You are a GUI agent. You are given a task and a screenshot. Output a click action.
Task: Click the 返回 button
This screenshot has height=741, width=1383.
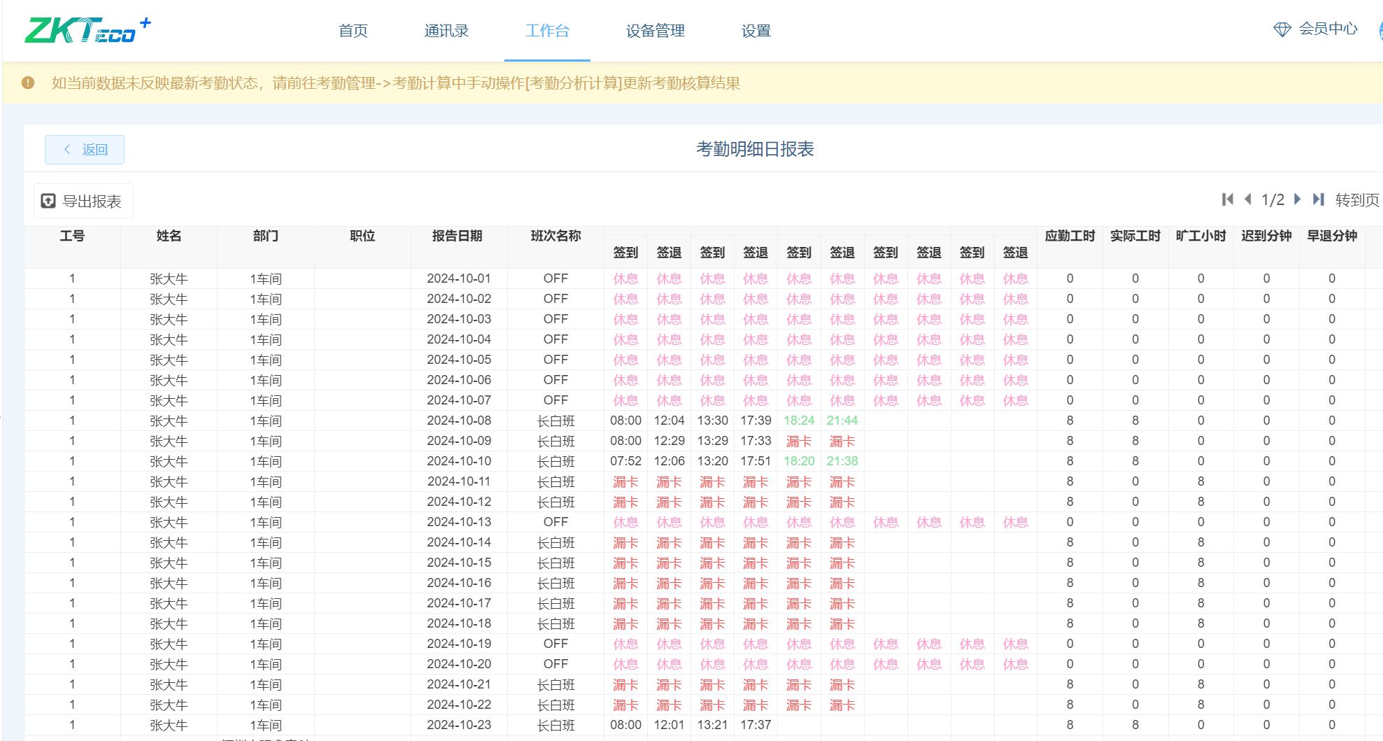[x=84, y=149]
